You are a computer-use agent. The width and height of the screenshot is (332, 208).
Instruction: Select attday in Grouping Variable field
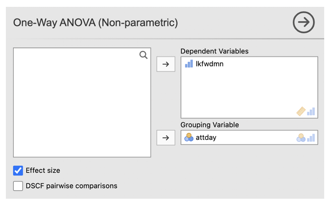[207, 138]
